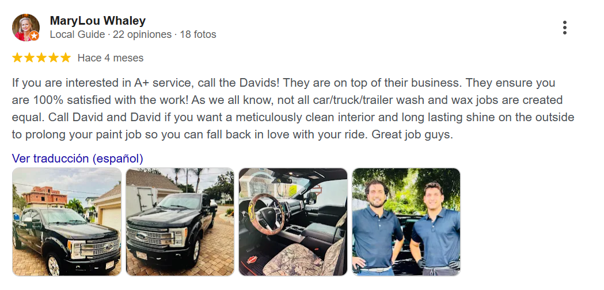
Task: Click the fourth yellow rating star
Action: point(54,57)
